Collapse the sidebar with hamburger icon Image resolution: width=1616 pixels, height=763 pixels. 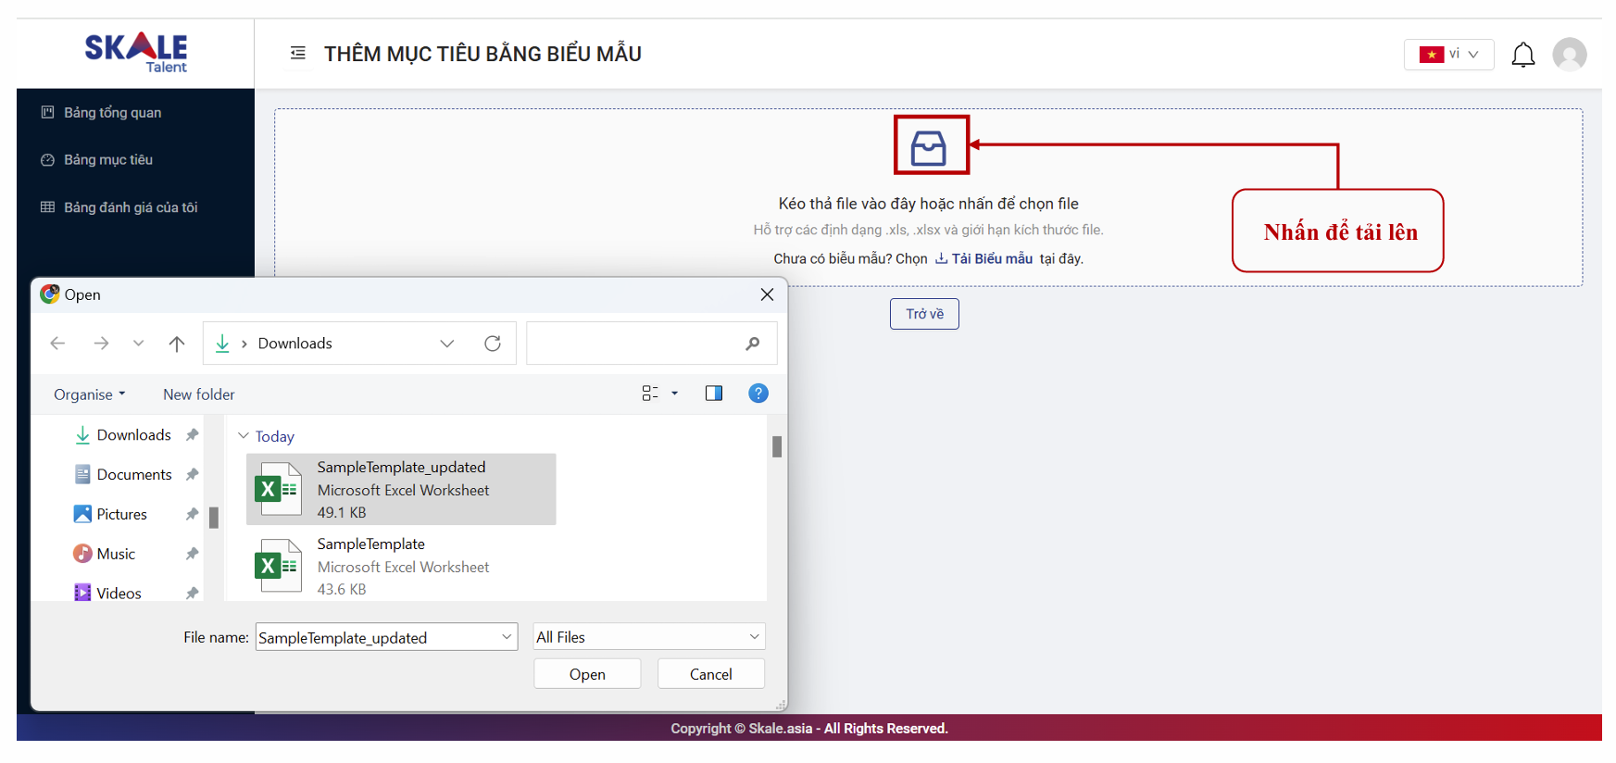[298, 54]
